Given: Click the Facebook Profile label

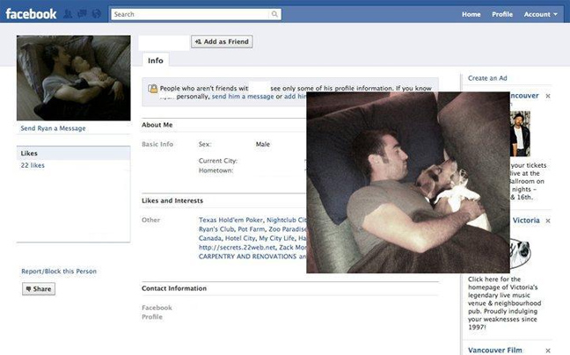Looking at the screenshot, I should (157, 312).
